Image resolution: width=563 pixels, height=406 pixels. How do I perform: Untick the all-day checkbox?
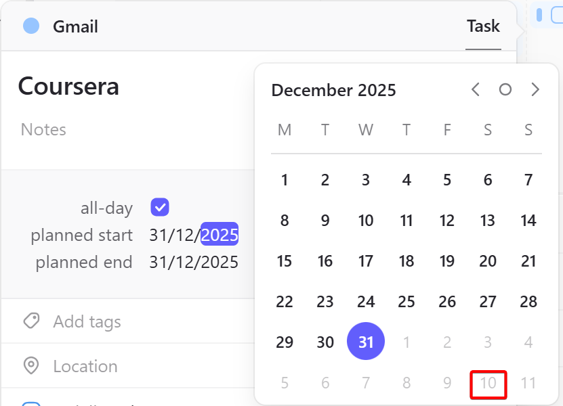[160, 207]
